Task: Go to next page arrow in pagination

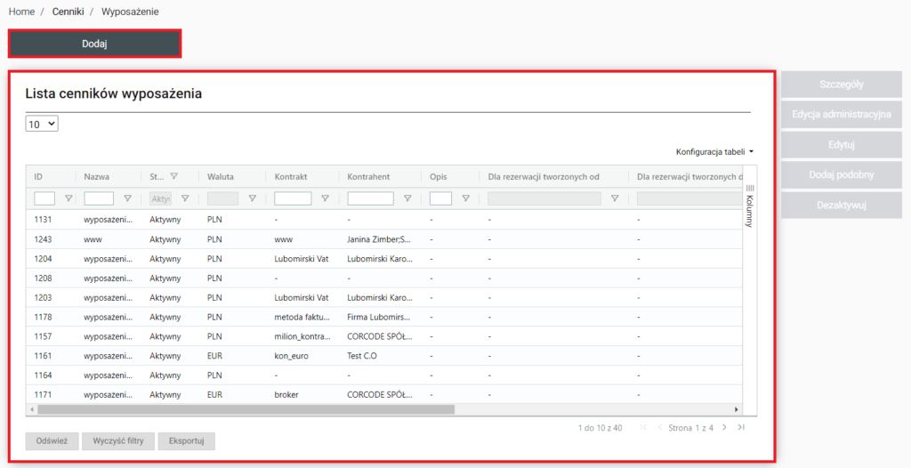Action: click(724, 428)
